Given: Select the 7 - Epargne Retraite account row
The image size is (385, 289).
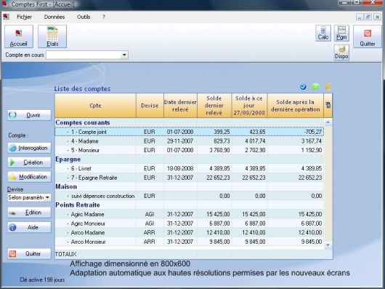Looking at the screenshot, I should 190,178.
